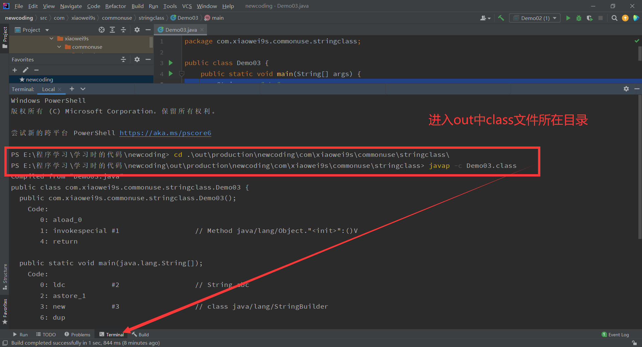Add new favorites list plus icon

(15, 70)
